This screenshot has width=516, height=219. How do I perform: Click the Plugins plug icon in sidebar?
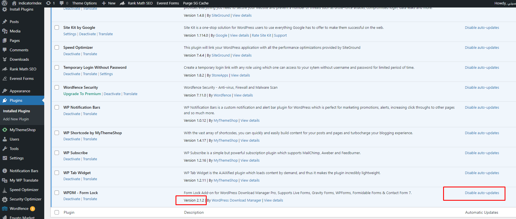[x=5, y=100]
